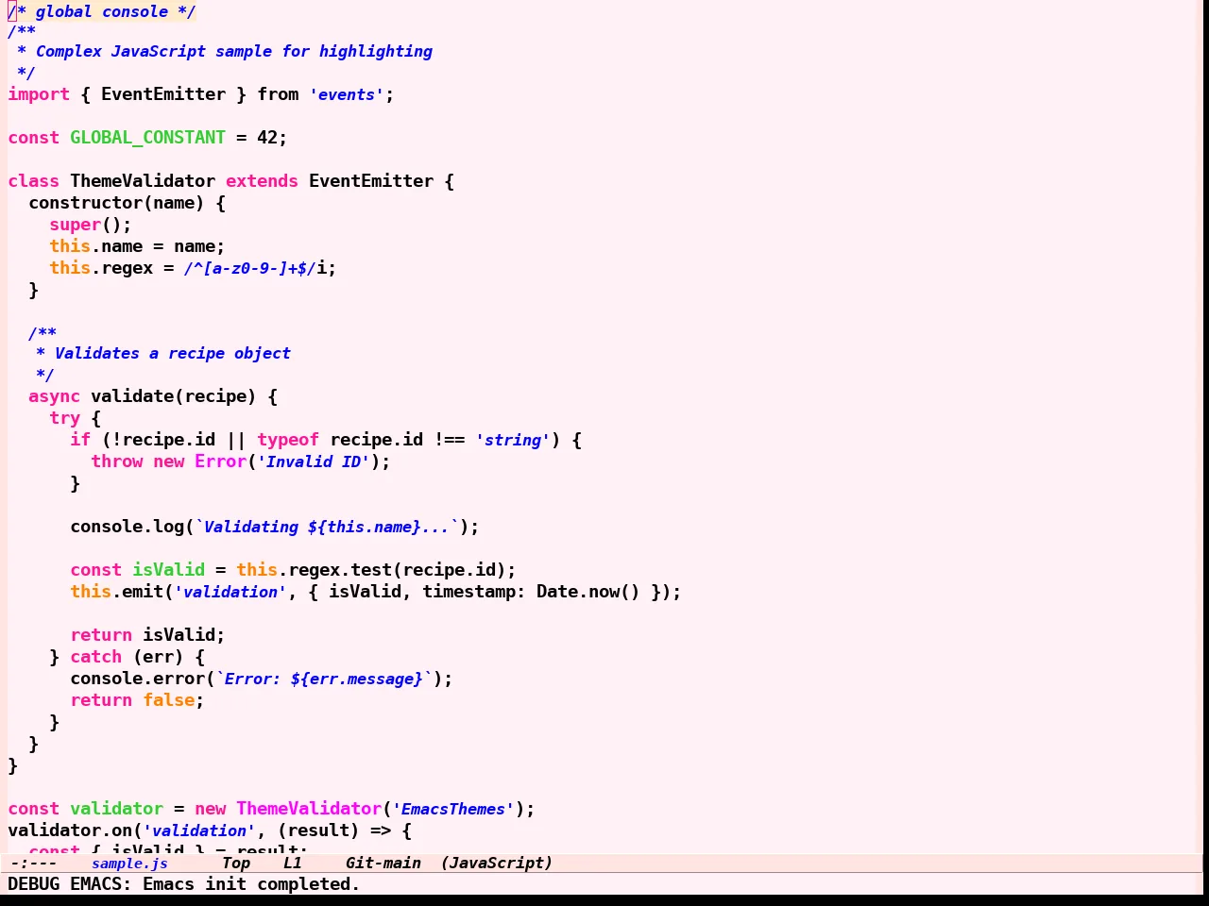The width and height of the screenshot is (1209, 906).
Task: Click the regex literal /^[a-z0-9-]+$/
Action: tap(250, 268)
